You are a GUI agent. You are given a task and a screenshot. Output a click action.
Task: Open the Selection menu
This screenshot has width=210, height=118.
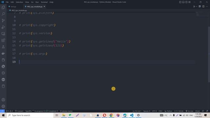click(19, 2)
